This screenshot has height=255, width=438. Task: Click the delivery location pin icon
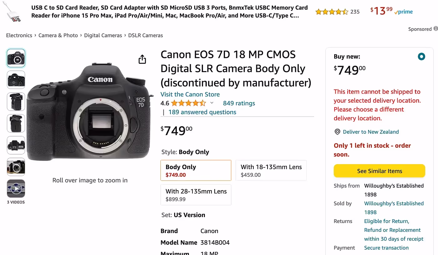tap(337, 132)
